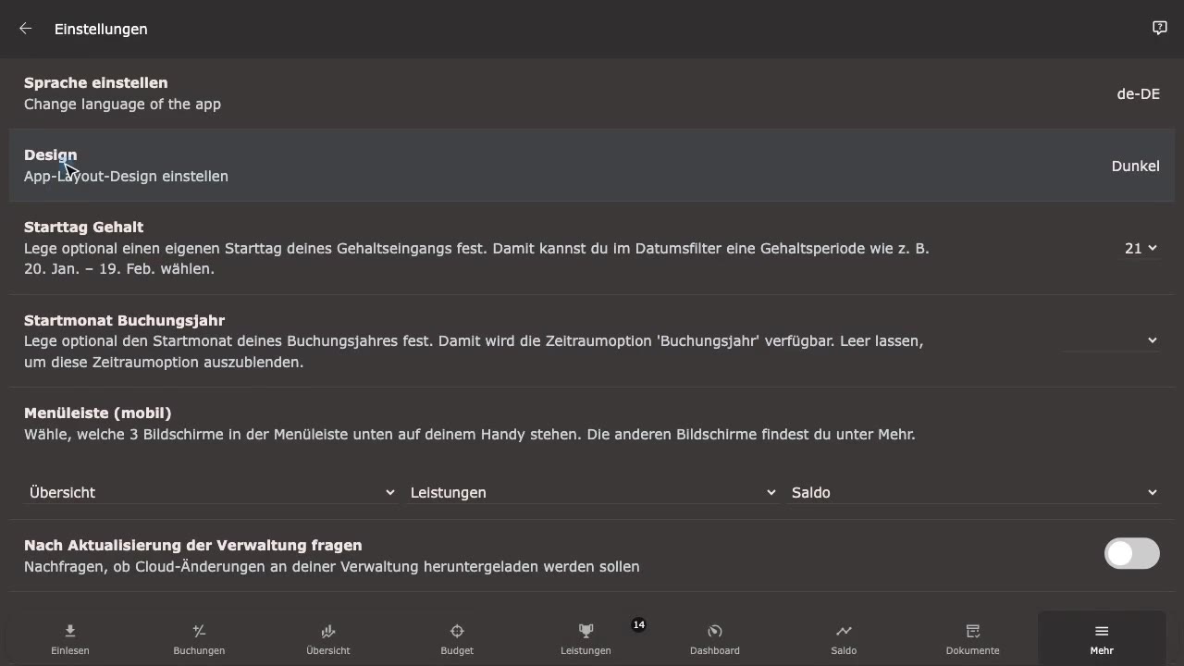Click the Einlesen label in bottom bar
1184x666 pixels.
pos(70,650)
